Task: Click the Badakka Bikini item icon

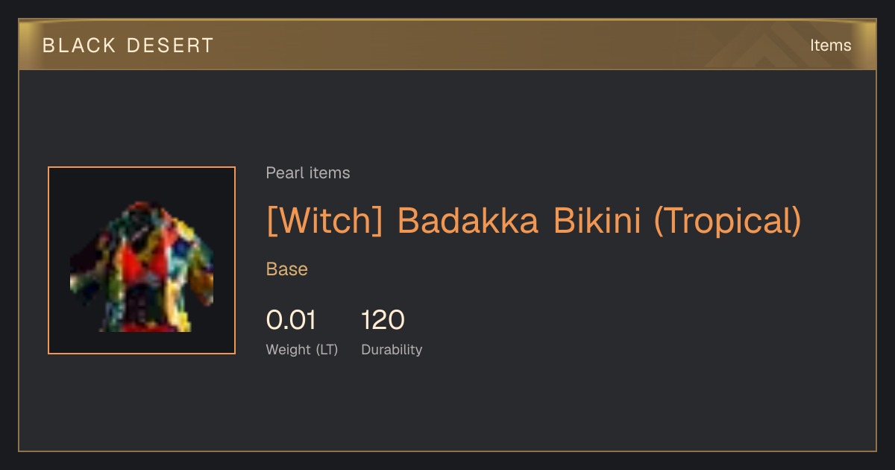Action: (142, 260)
